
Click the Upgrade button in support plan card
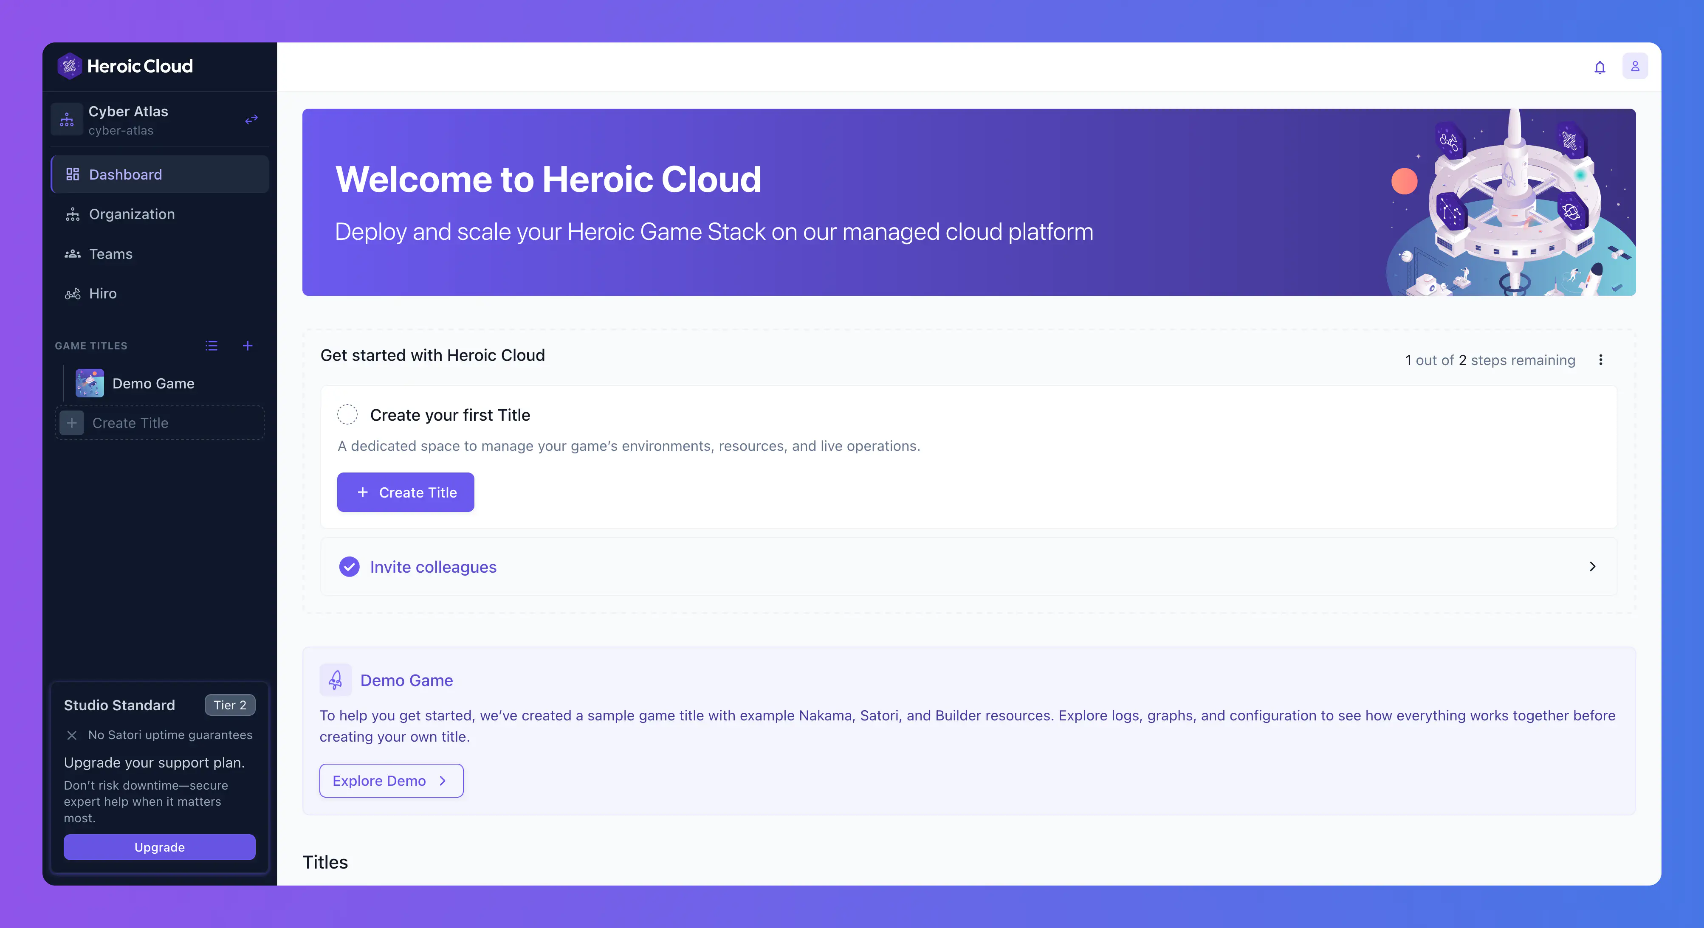(x=159, y=846)
